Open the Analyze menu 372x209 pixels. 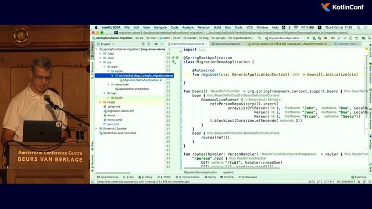click(x=188, y=27)
